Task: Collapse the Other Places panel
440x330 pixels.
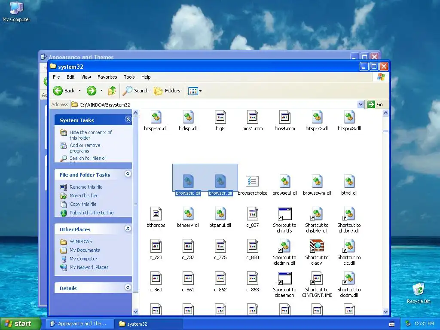Action: [x=128, y=229]
